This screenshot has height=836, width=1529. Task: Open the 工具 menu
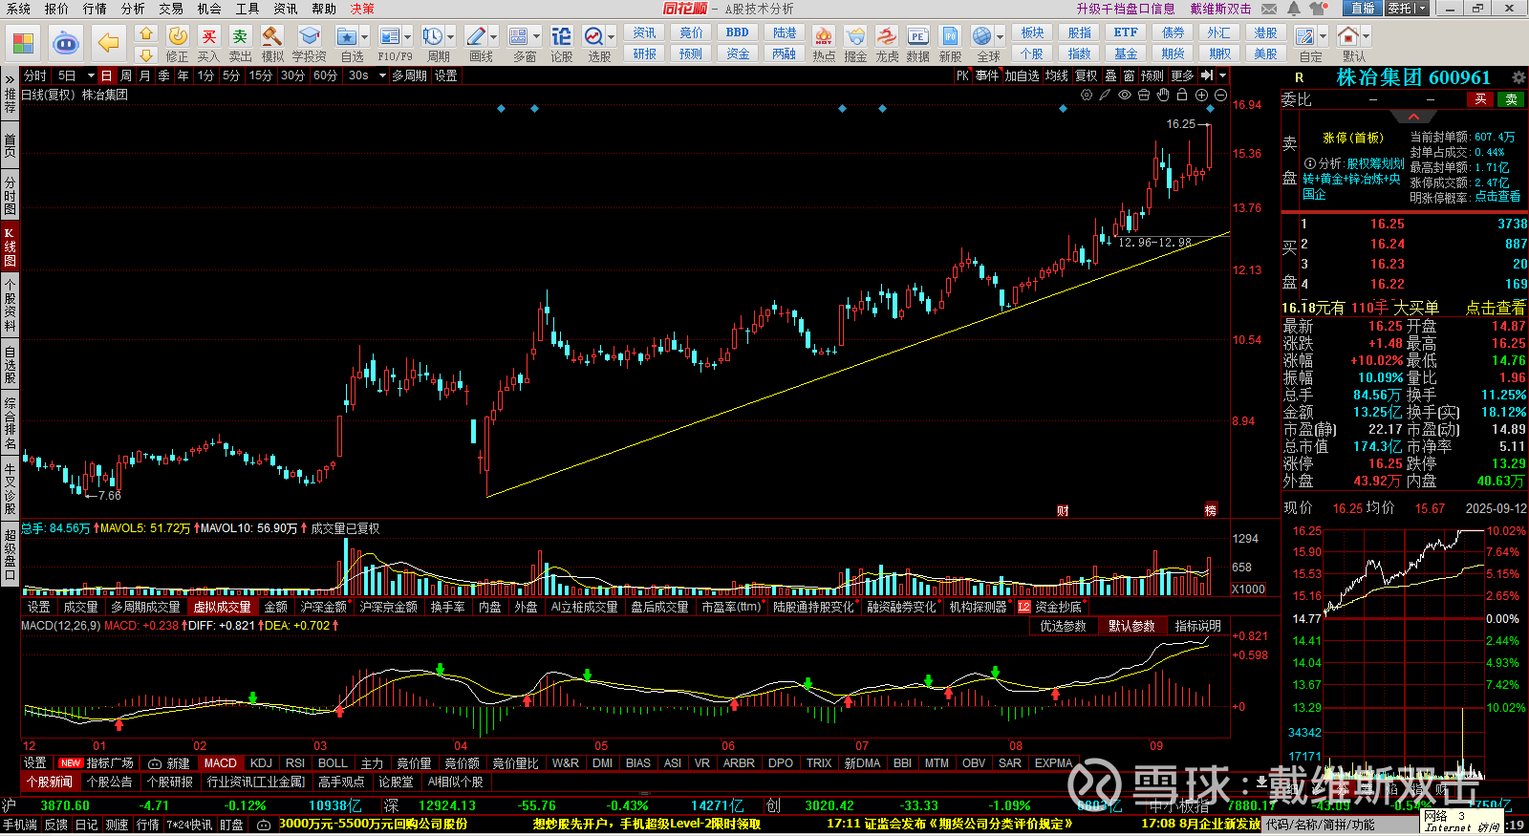(x=248, y=9)
